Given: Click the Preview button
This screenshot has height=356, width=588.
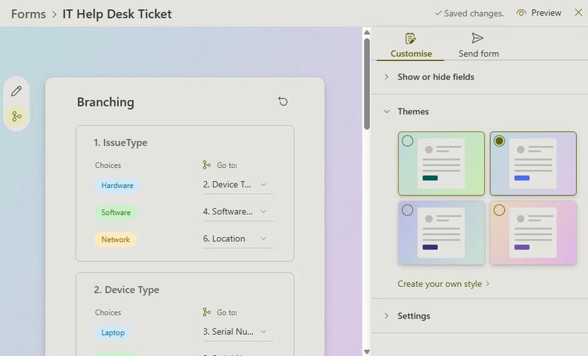Looking at the screenshot, I should point(539,13).
